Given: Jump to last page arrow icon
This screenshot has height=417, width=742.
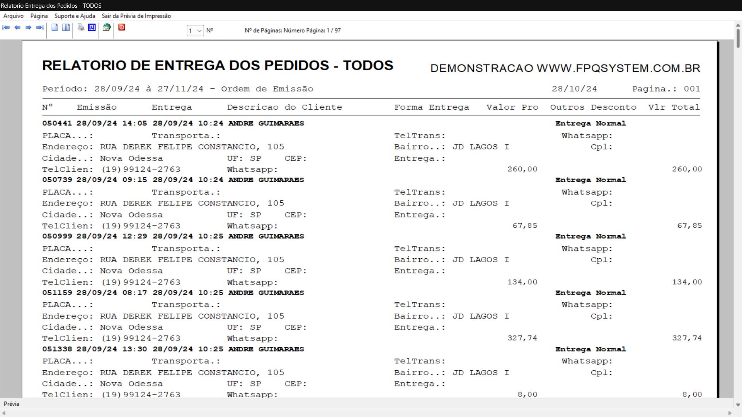Looking at the screenshot, I should (x=39, y=27).
